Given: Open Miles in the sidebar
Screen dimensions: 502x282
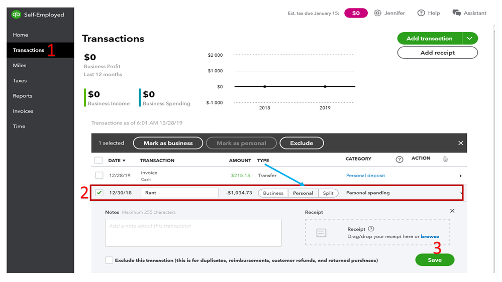Looking at the screenshot, I should click(20, 65).
